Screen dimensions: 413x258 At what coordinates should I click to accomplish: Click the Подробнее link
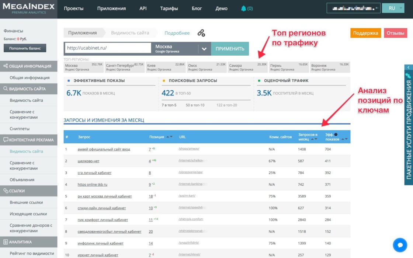click(177, 33)
